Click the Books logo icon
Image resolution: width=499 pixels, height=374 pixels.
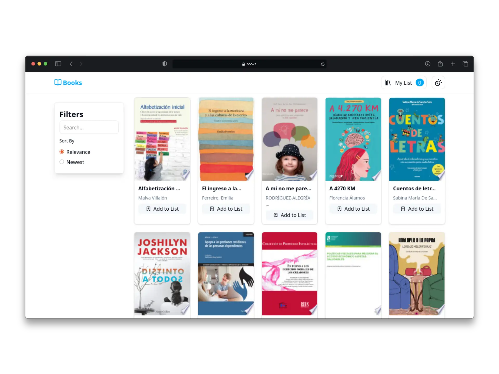(58, 83)
